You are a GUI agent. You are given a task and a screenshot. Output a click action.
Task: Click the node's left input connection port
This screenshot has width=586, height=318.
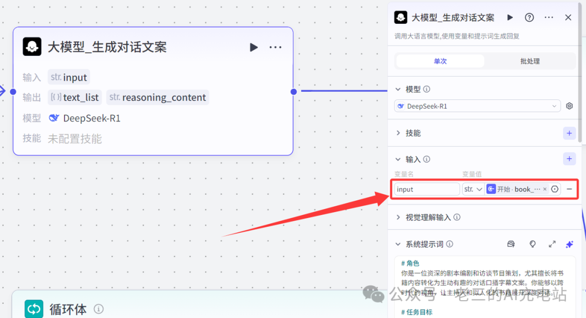pos(13,92)
